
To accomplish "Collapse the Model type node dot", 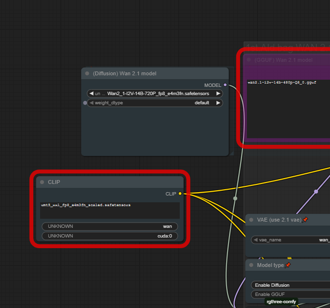I will (251, 265).
